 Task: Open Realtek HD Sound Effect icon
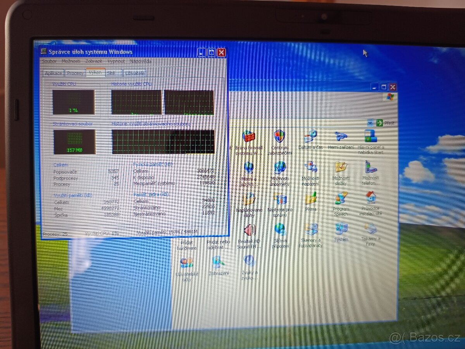click(x=249, y=230)
